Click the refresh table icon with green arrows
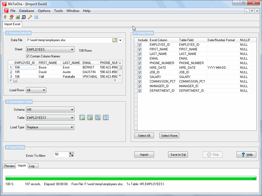The image size is (262, 196). coord(90,118)
